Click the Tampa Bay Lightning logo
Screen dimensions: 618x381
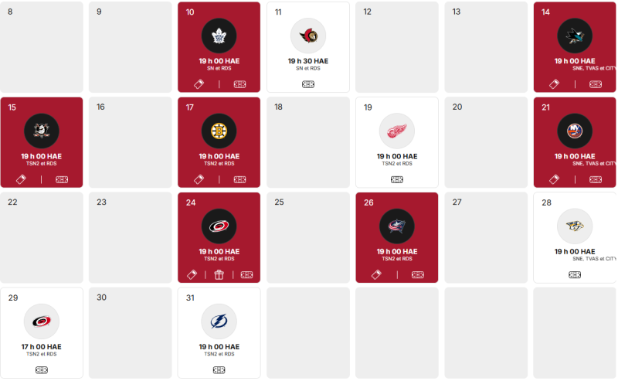(219, 321)
